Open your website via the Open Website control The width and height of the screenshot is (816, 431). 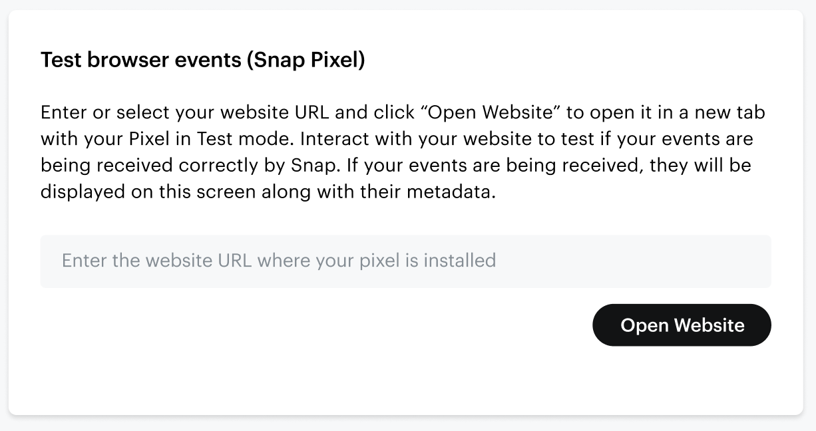(682, 325)
